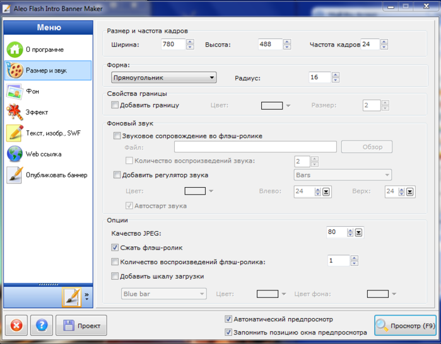This screenshot has width=441, height=344.
Task: Go to О программе menu item
Action: tap(49, 50)
